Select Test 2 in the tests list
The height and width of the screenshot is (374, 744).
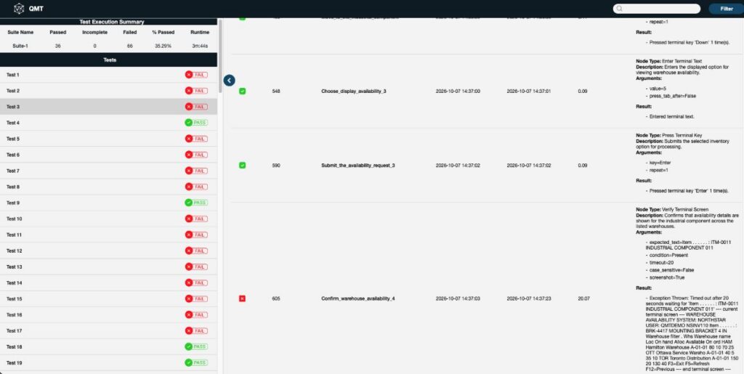(x=109, y=91)
